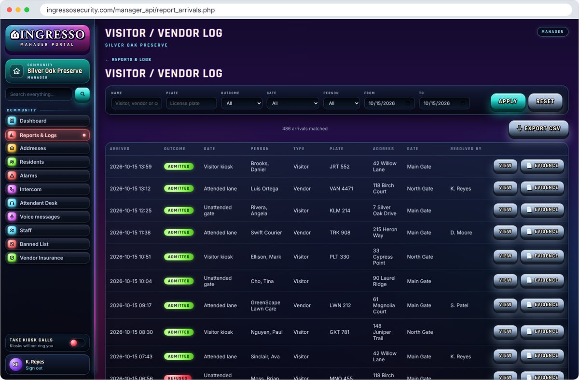The height and width of the screenshot is (380, 579).
Task: Click the Dashboard sidebar icon
Action: 12,121
